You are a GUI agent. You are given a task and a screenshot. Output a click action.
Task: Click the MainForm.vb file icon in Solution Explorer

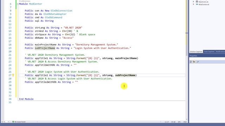coord(197,2)
